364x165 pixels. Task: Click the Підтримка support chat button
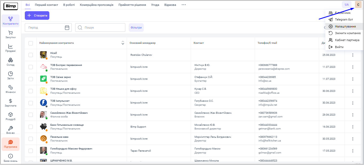(x=11, y=144)
